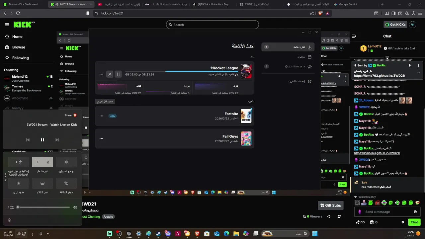The width and height of the screenshot is (425, 239).
Task: Click the Fall Guys game thumbnail
Action: 246,138
